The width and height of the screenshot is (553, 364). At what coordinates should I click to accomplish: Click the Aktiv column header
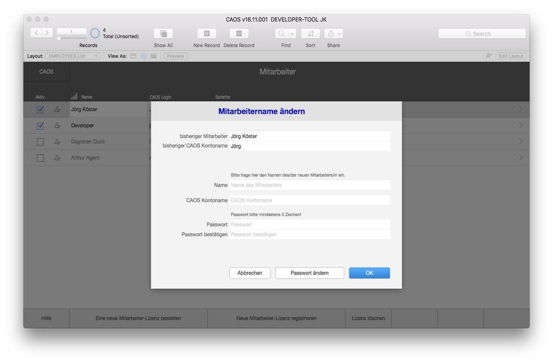point(40,97)
